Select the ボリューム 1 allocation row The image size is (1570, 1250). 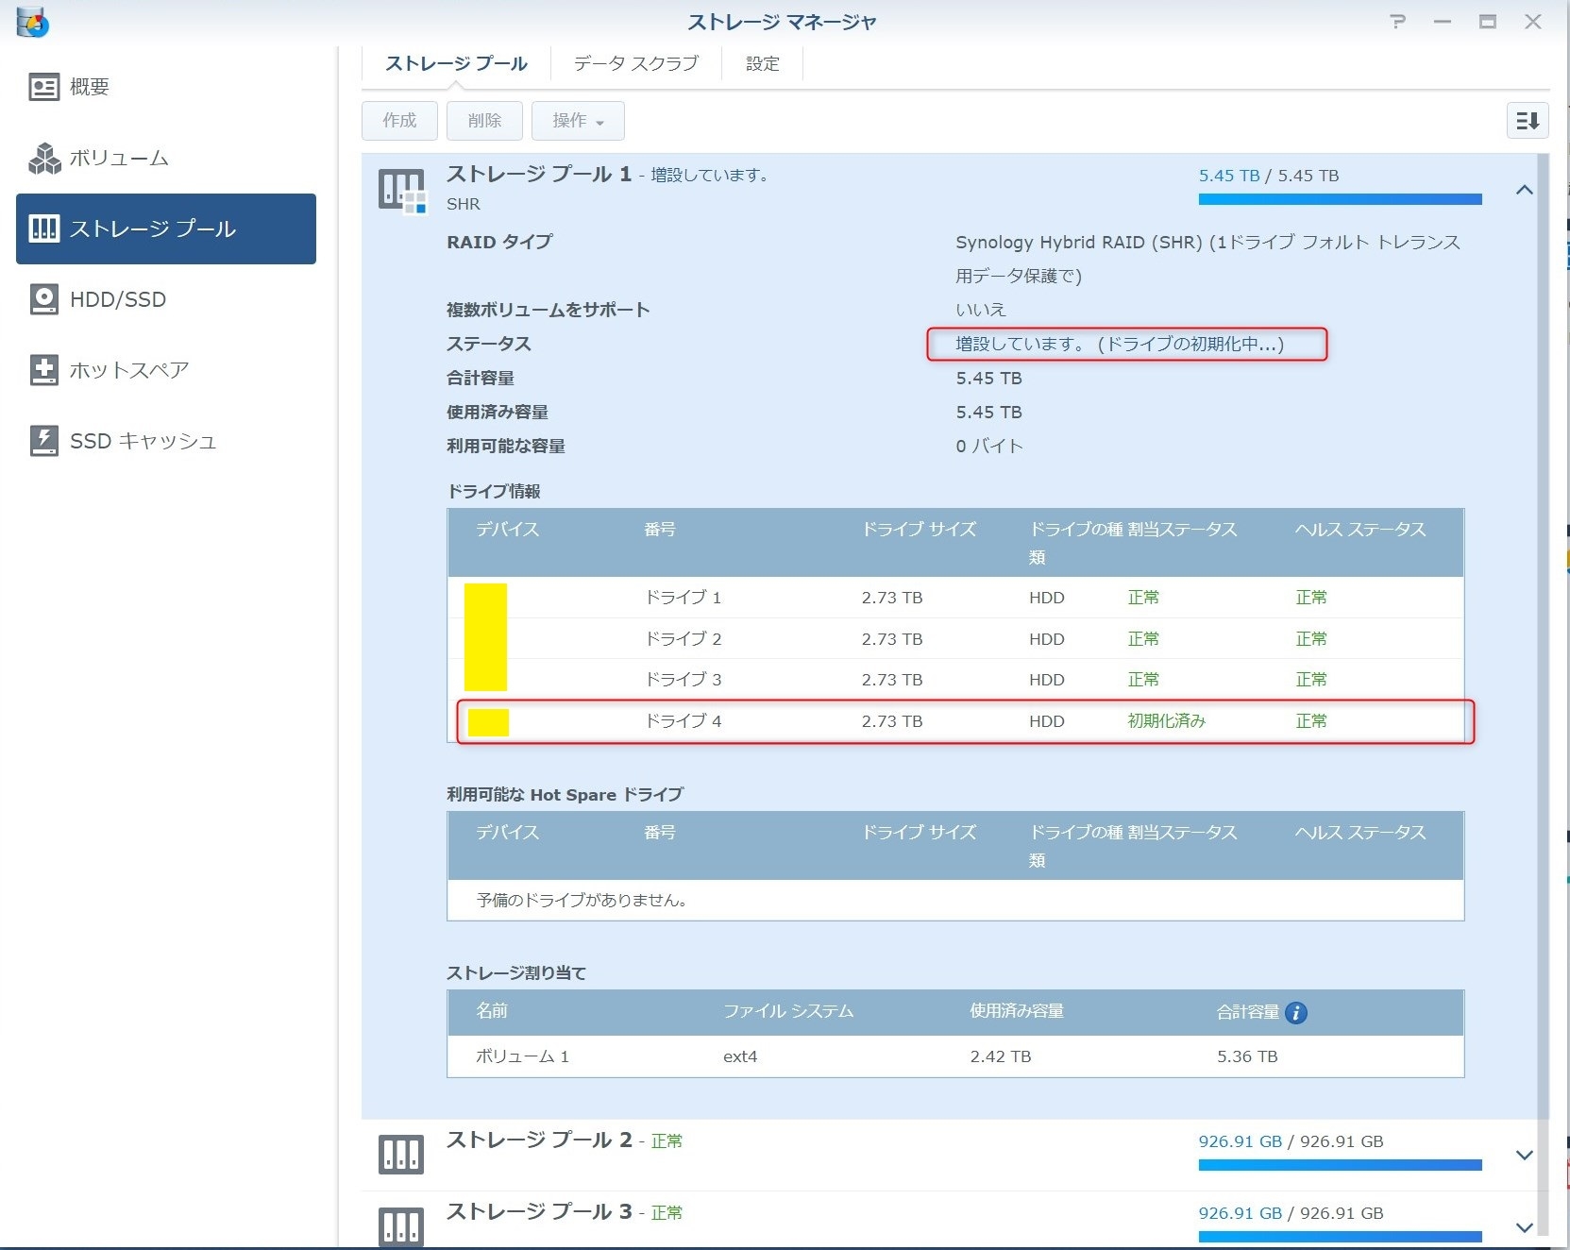(954, 1056)
